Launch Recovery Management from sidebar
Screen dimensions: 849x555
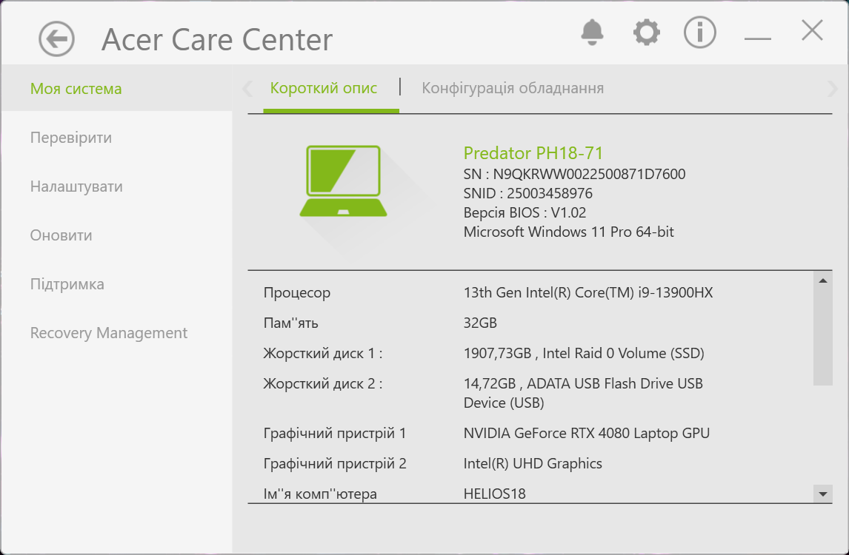point(109,333)
